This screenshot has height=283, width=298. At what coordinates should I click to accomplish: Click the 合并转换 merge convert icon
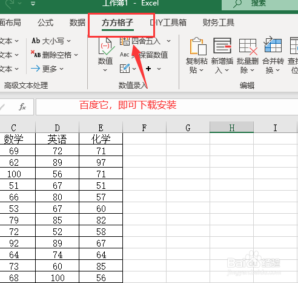pos(273,45)
